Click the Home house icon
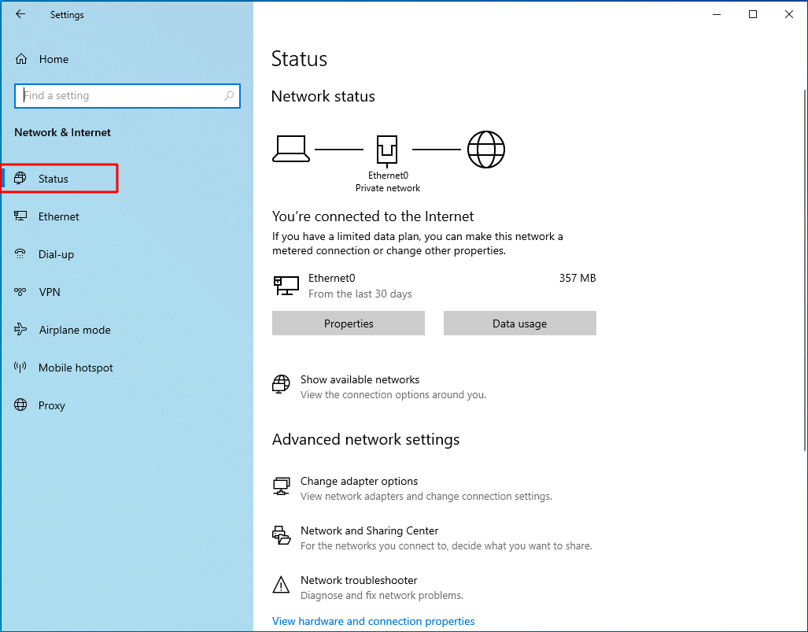 21,59
